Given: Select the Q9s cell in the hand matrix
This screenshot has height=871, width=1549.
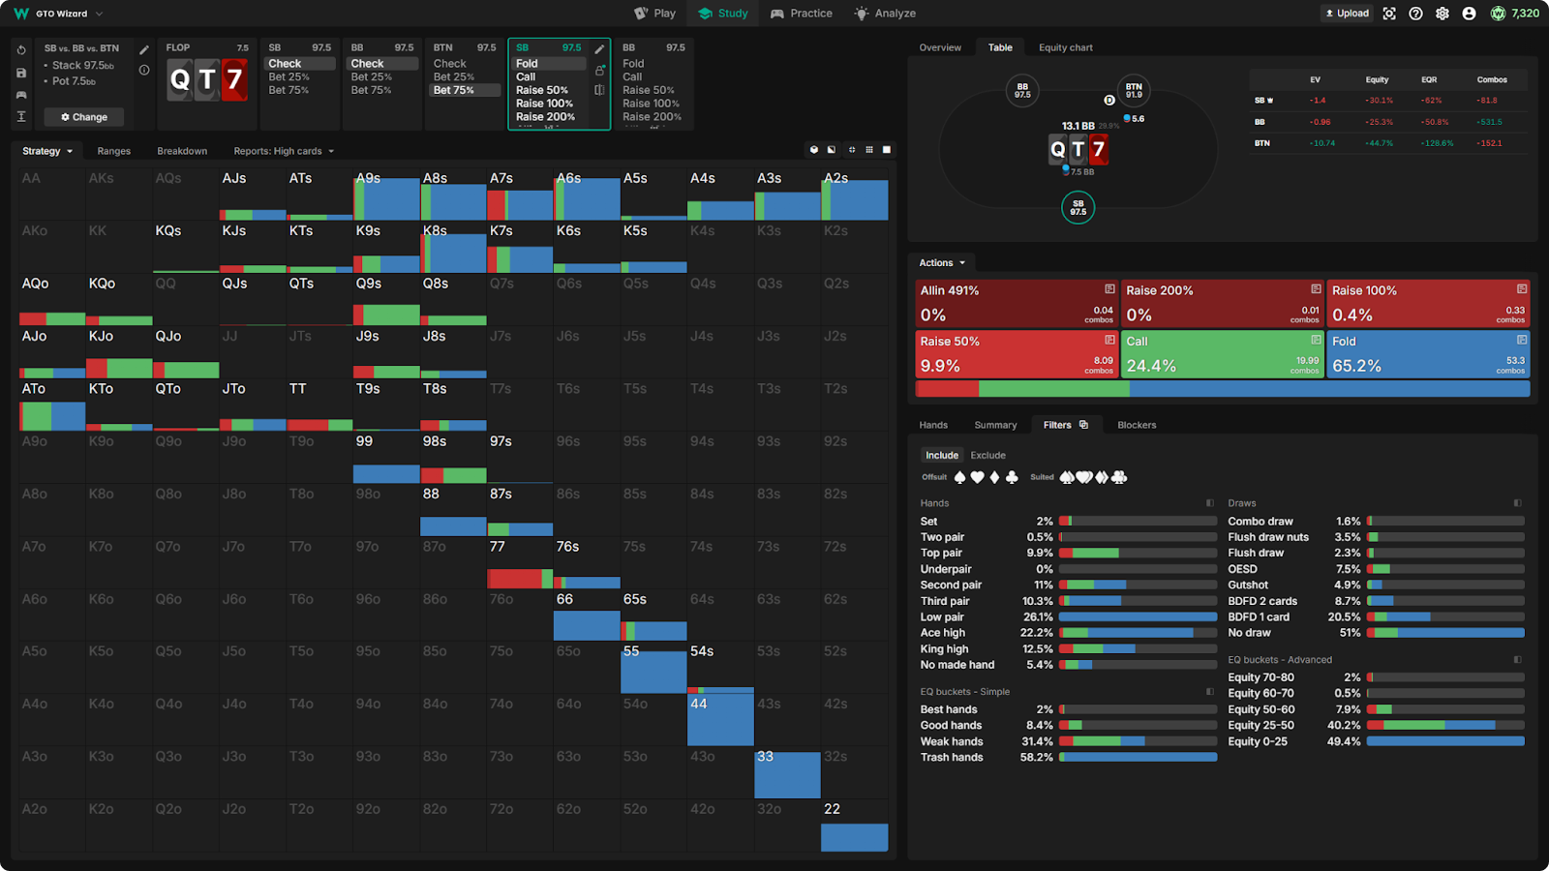Looking at the screenshot, I should pos(386,301).
